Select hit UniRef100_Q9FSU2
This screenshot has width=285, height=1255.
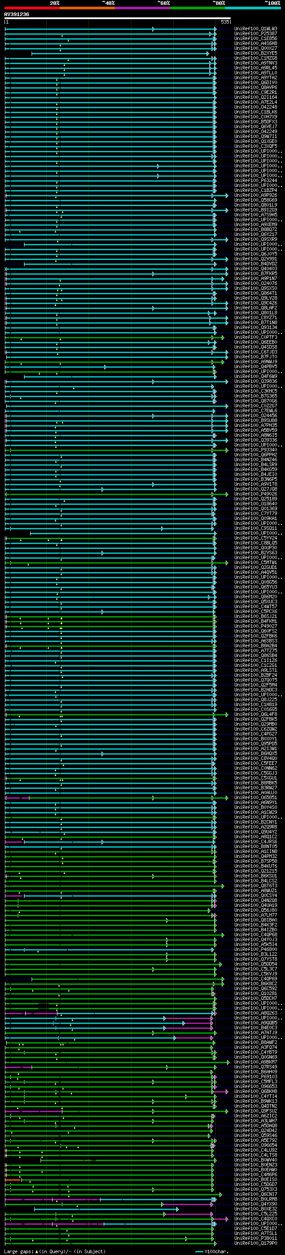point(255,1111)
